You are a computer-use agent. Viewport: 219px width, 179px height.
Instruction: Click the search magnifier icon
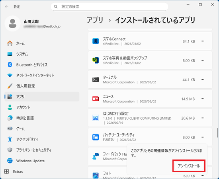click(56, 7)
